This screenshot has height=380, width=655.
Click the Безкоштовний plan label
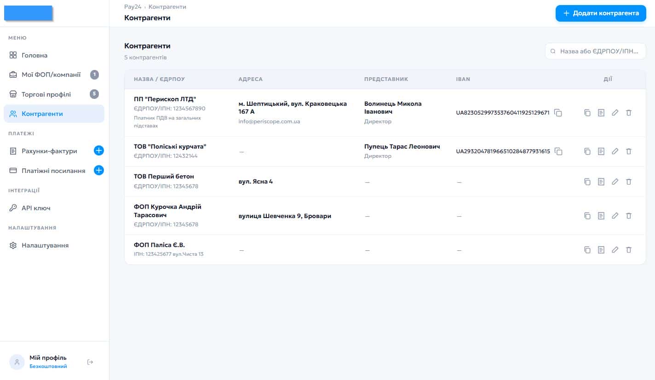click(48, 367)
